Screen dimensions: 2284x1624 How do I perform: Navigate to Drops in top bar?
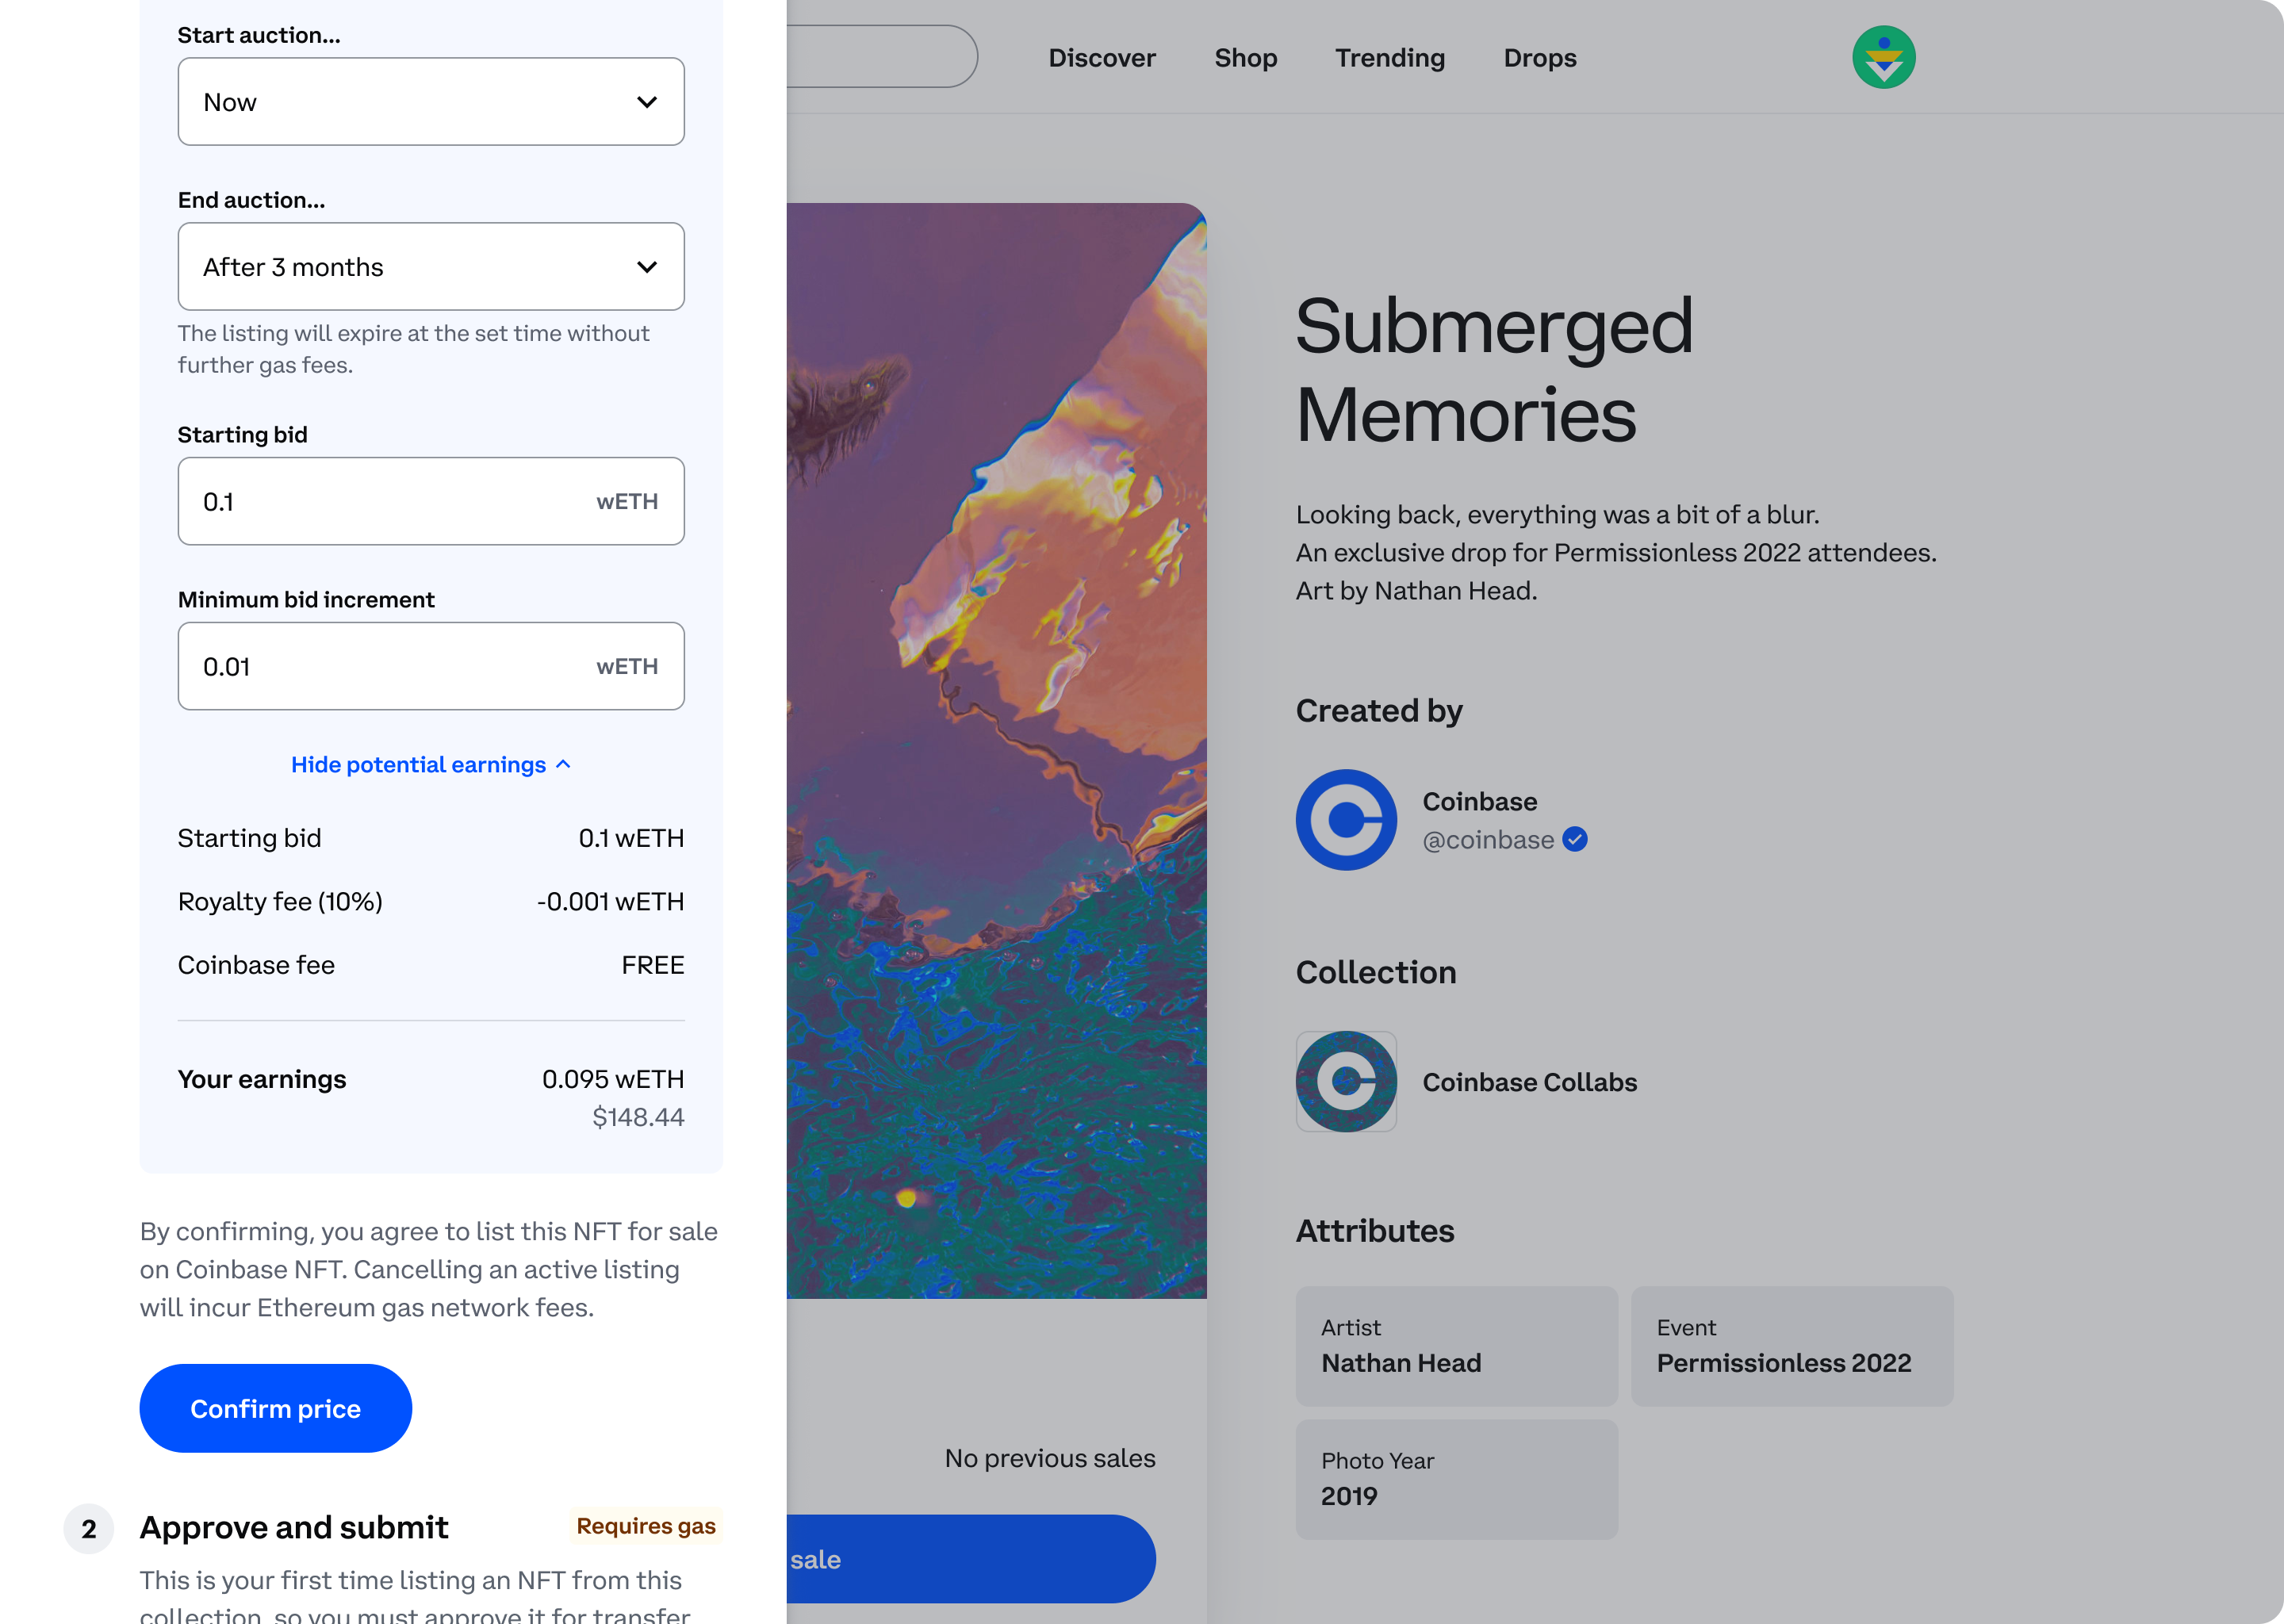click(x=1539, y=58)
